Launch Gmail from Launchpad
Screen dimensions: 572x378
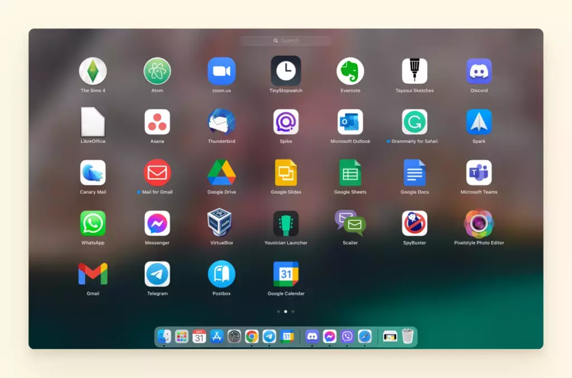(x=93, y=274)
